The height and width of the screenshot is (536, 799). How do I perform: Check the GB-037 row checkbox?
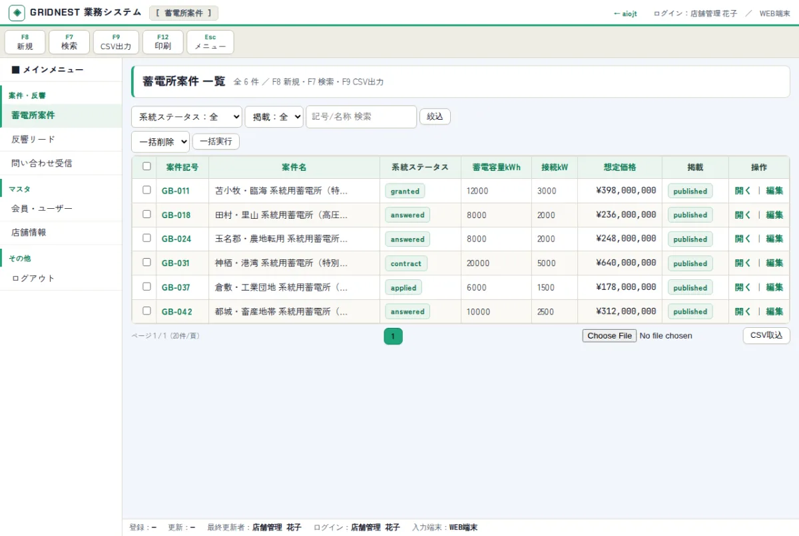[146, 287]
